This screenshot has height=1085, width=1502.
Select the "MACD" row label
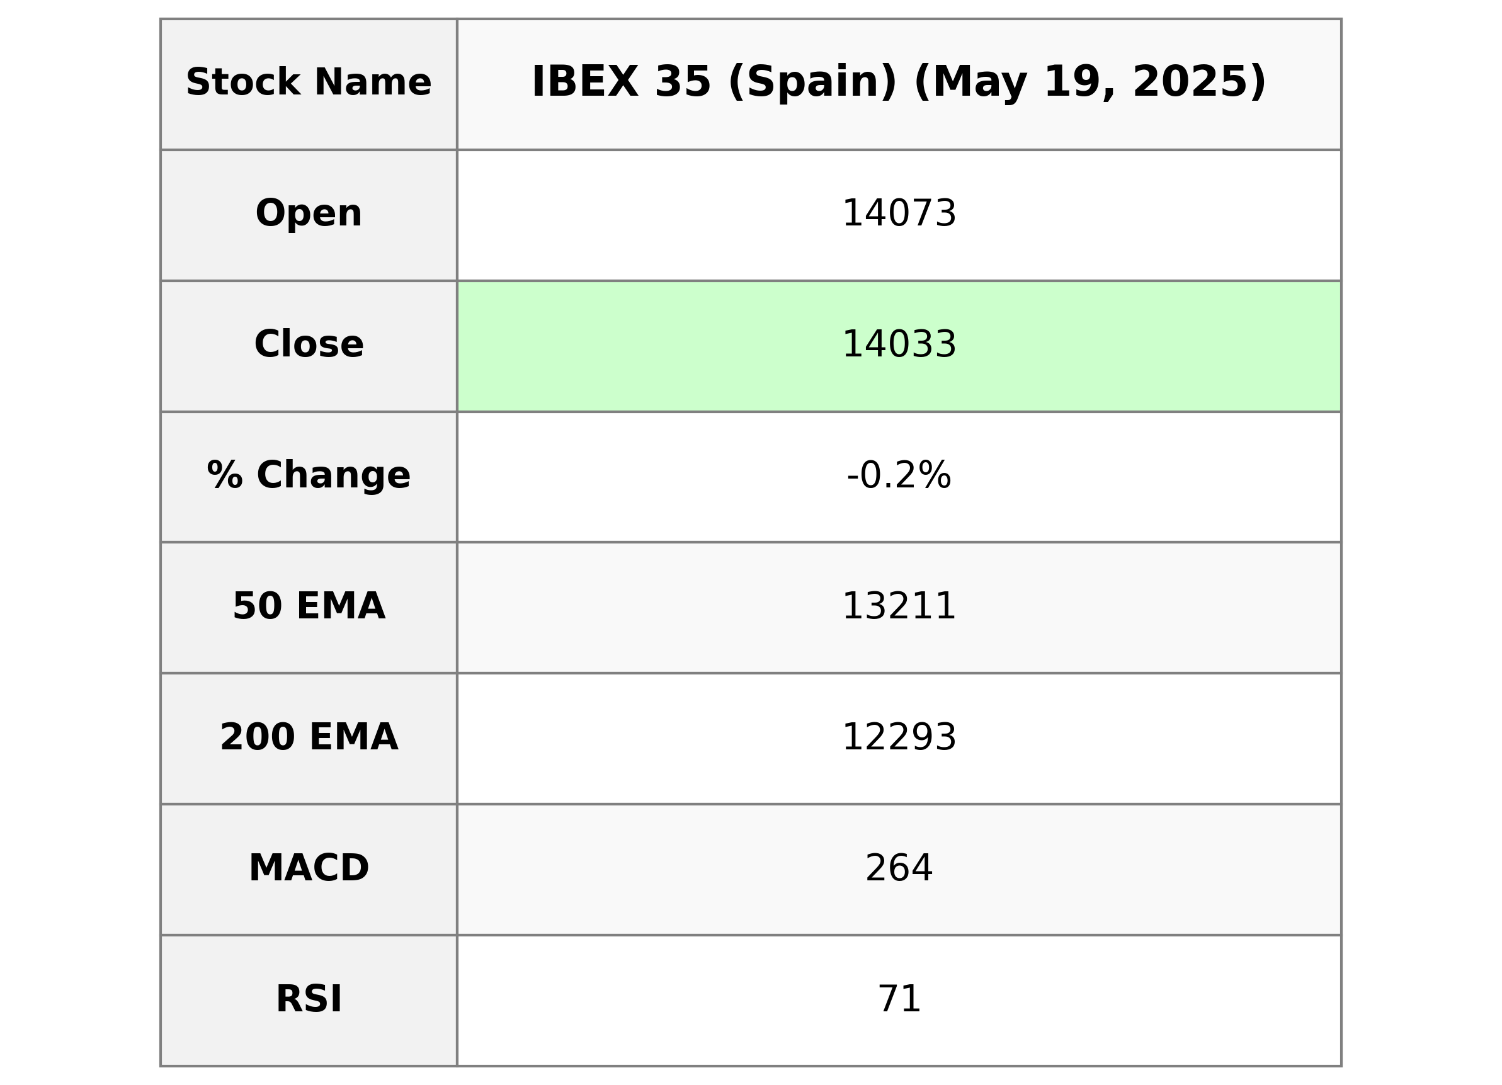309,868
